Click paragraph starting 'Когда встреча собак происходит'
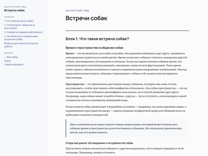 click(x=126, y=111)
